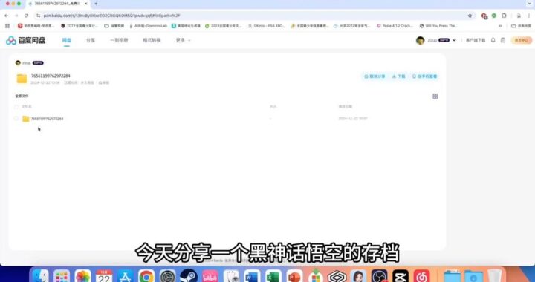Open PowerPoint from the Dock
This screenshot has height=282, width=535.
point(294,276)
